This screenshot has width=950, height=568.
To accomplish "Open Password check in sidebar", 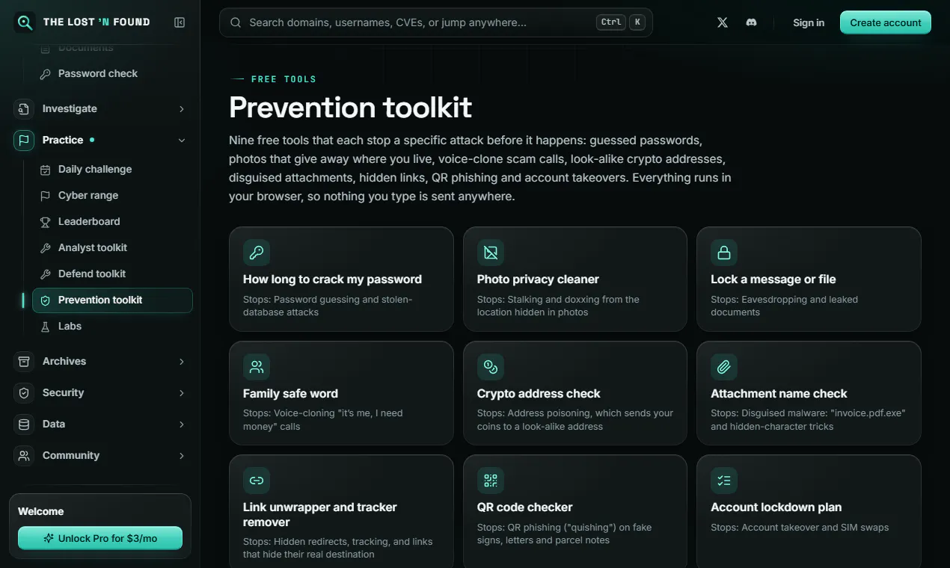I will tap(112, 74).
